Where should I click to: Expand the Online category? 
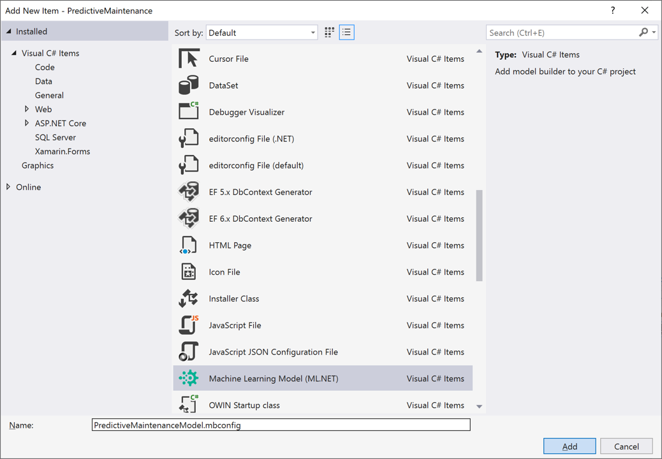pyautogui.click(x=8, y=186)
